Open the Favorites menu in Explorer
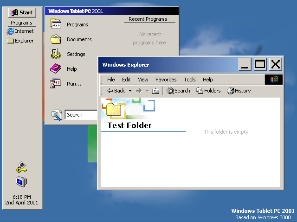297x222 pixels. point(166,80)
